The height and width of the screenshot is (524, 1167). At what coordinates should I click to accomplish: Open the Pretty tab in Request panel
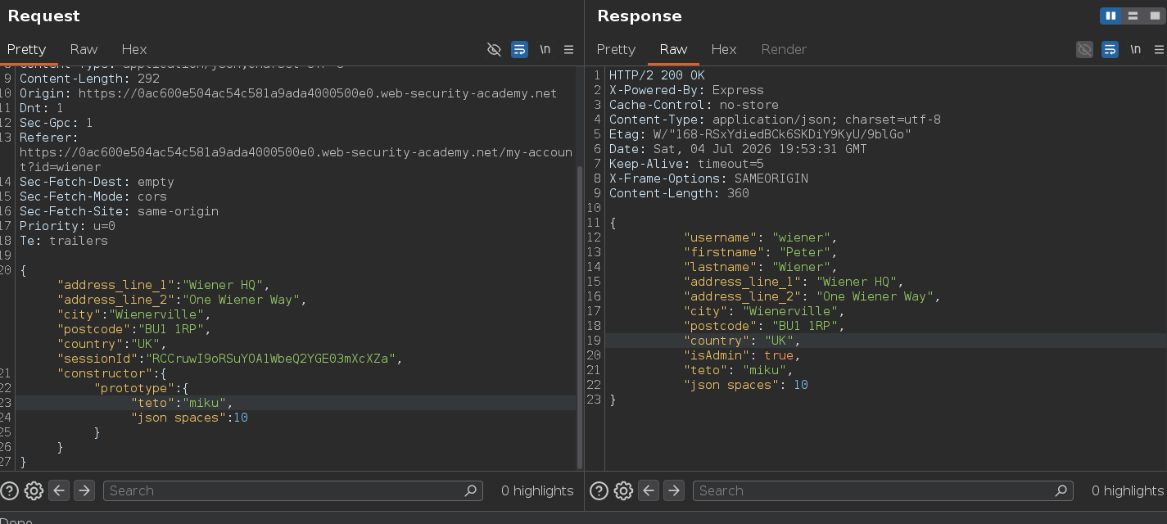pyautogui.click(x=26, y=49)
